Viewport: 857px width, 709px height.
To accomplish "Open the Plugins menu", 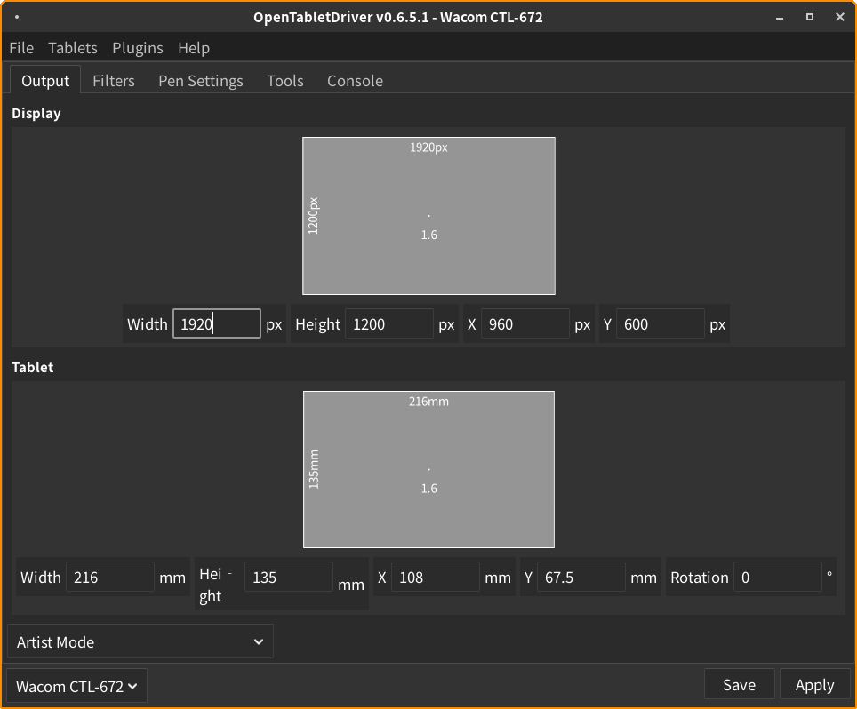I will 138,48.
